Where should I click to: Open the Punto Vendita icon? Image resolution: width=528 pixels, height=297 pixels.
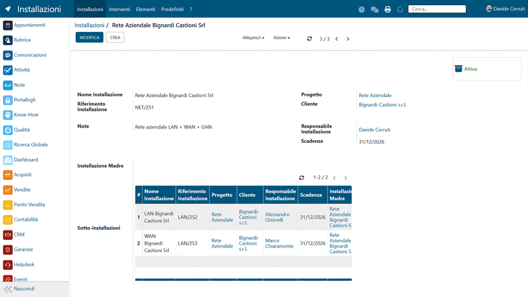[x=8, y=205]
